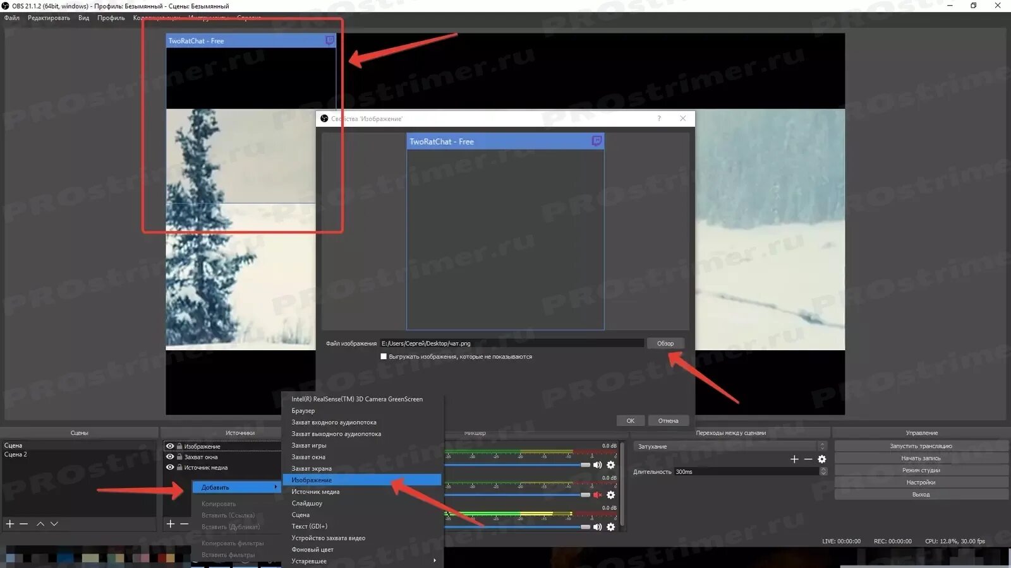This screenshot has height=568, width=1011.
Task: Click Отмена to cancel the dialog
Action: coord(668,421)
